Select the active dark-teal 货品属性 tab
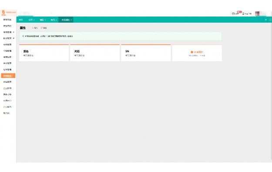 point(66,20)
